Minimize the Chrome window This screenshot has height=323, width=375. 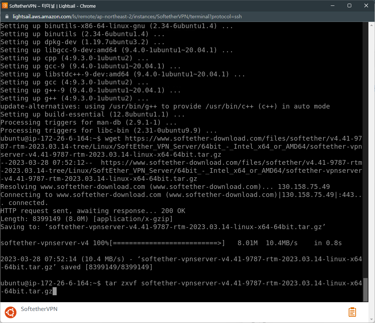click(333, 5)
